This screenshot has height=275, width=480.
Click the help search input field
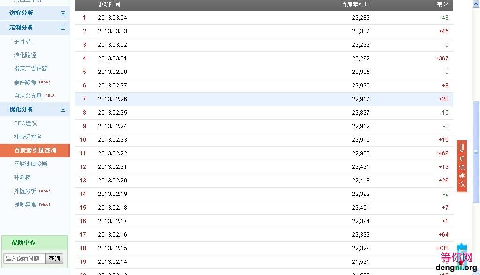(24, 259)
